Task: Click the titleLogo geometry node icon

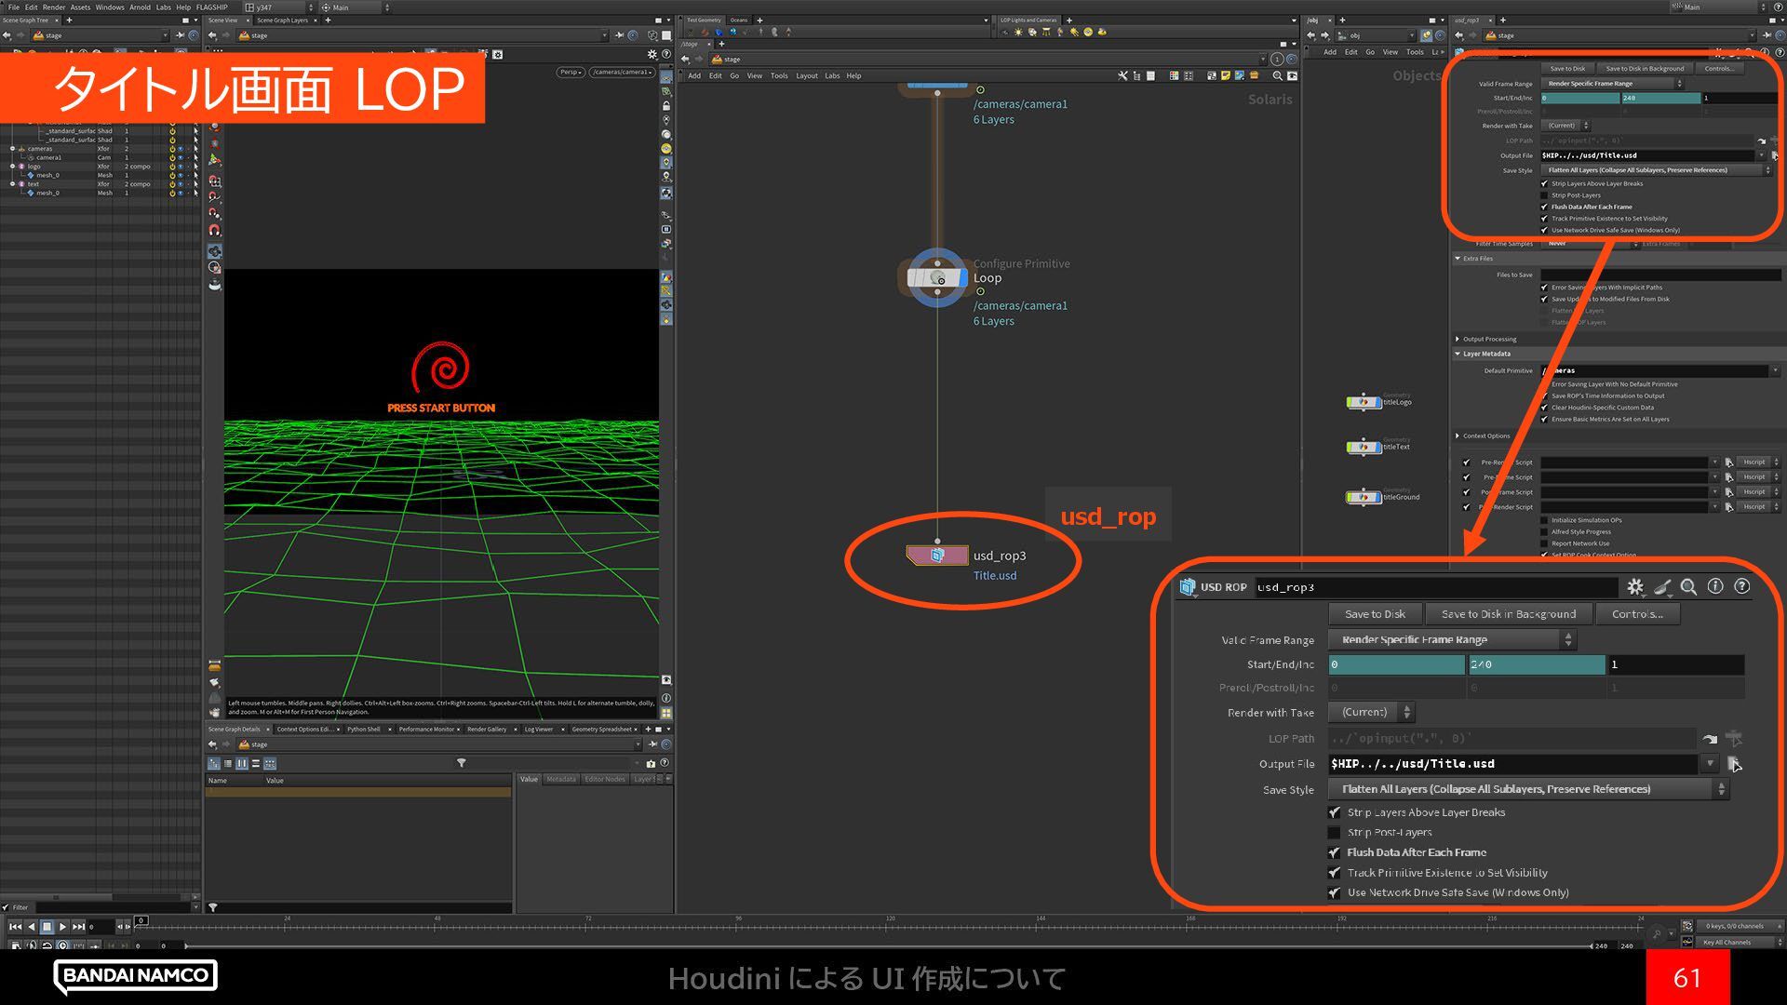Action: pos(1364,402)
